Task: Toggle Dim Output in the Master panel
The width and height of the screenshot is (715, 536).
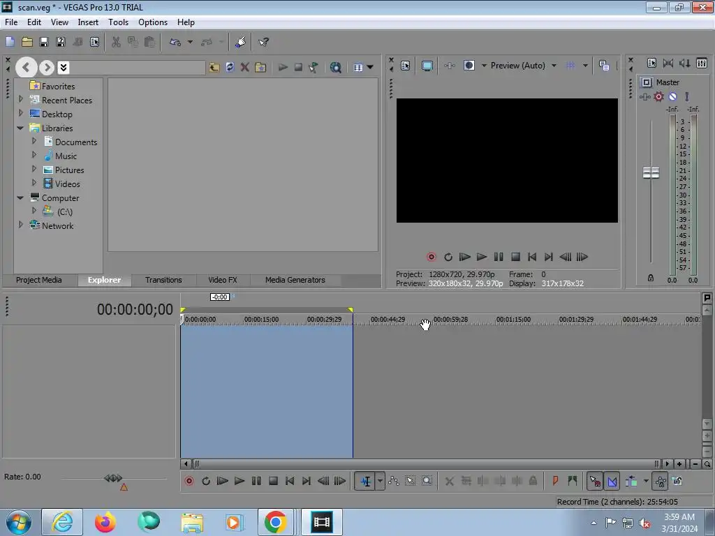Action: 684,63
